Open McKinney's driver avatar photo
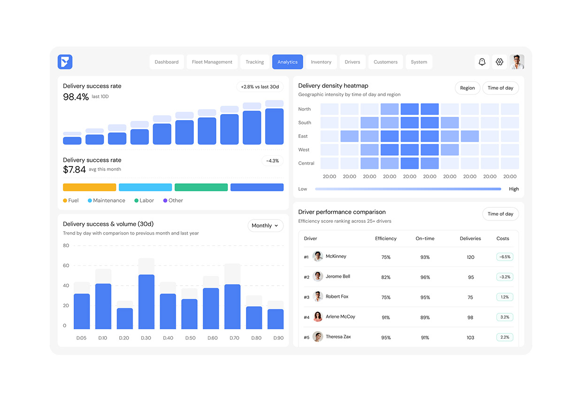This screenshot has height=401, width=582. tap(317, 256)
